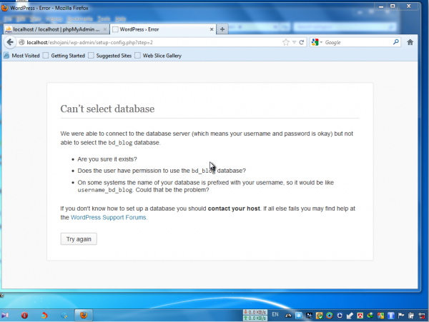Close the phpMyAdmin tab

coord(105,29)
